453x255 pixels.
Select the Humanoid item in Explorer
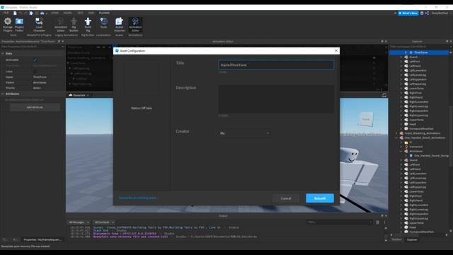point(416,147)
